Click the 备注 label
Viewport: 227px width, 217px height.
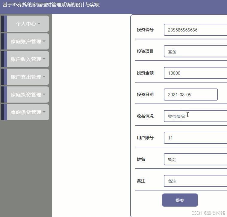141,181
